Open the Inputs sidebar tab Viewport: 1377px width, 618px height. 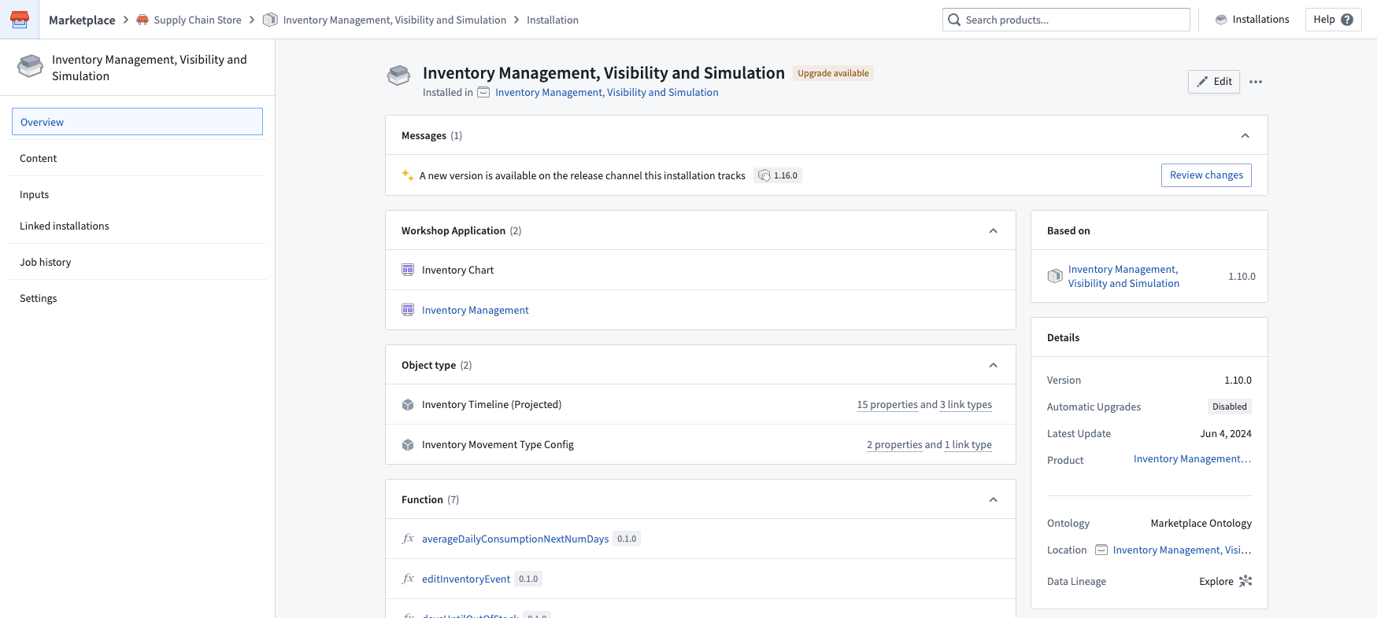tap(137, 194)
